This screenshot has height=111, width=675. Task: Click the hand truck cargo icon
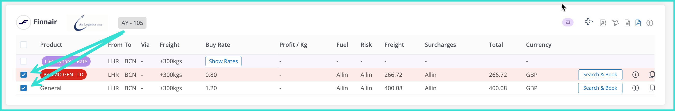615,23
